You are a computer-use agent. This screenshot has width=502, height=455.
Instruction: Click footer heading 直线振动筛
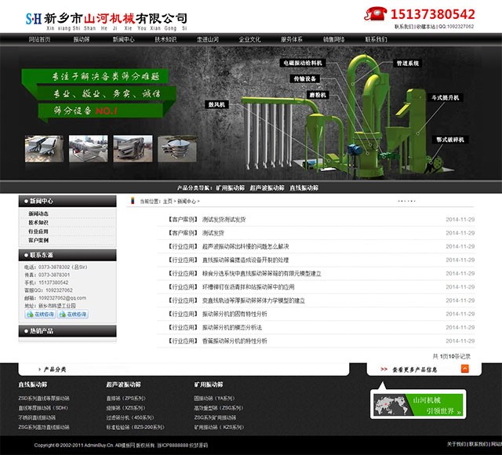[x=33, y=384]
